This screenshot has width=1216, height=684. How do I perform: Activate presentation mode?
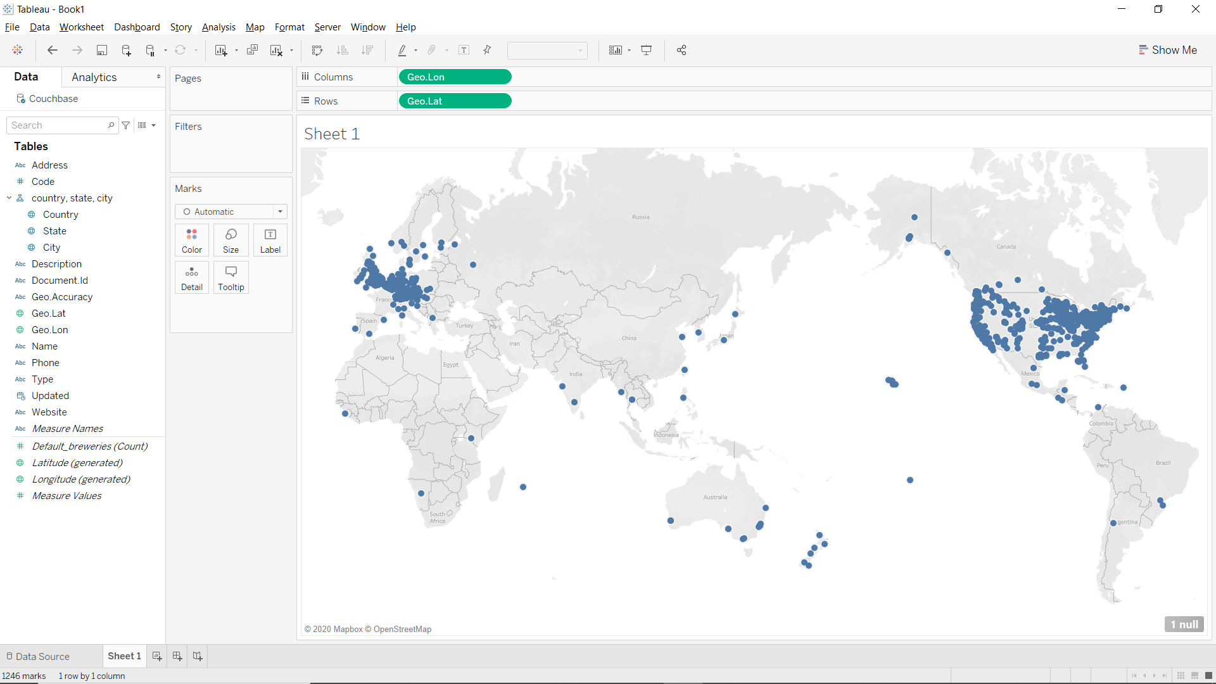[x=647, y=50]
